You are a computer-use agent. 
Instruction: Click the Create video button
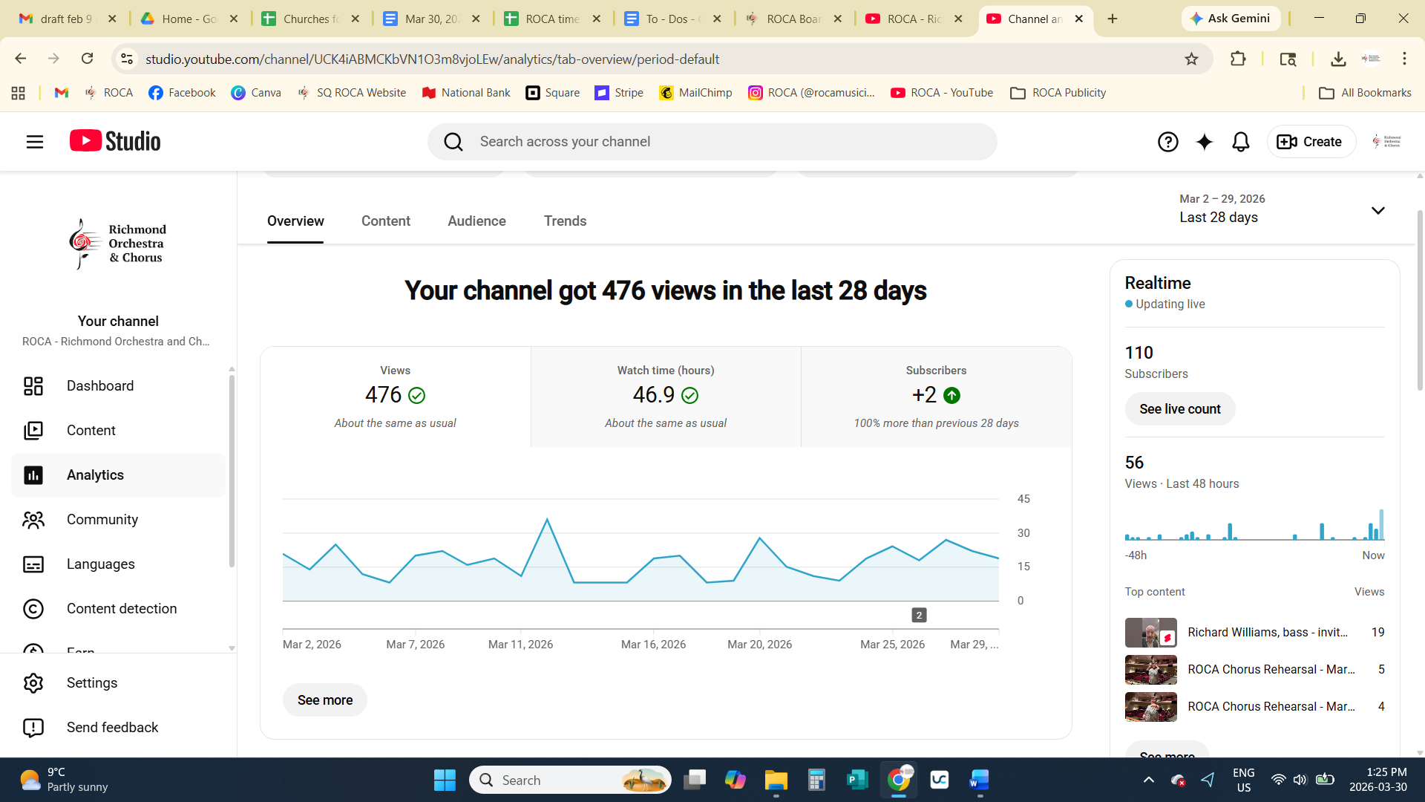click(1311, 142)
